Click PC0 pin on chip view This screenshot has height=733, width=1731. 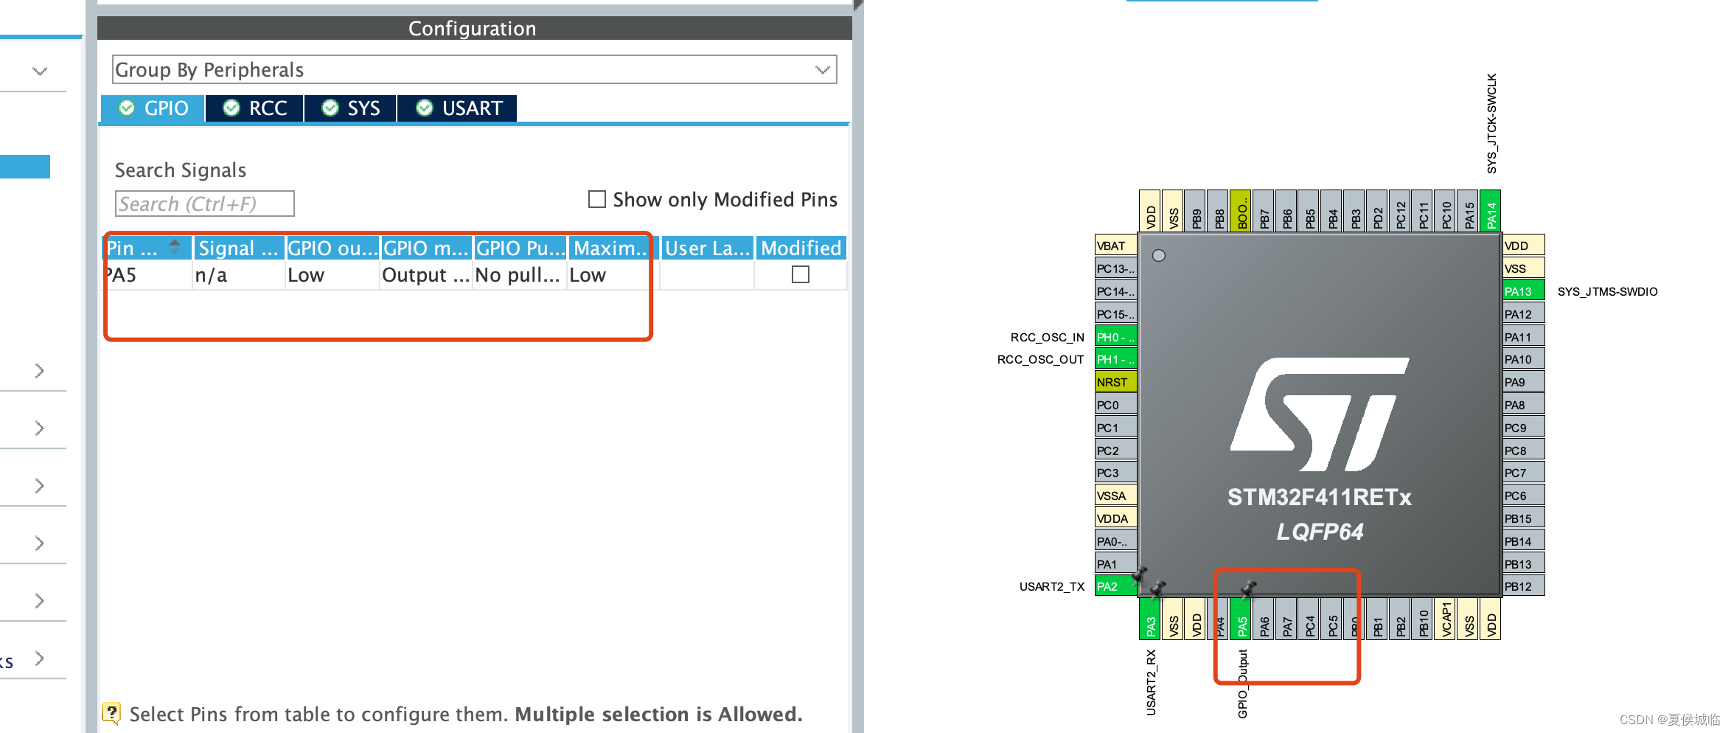[1116, 405]
